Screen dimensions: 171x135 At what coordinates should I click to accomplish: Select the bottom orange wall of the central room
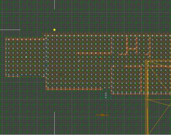click(74, 89)
